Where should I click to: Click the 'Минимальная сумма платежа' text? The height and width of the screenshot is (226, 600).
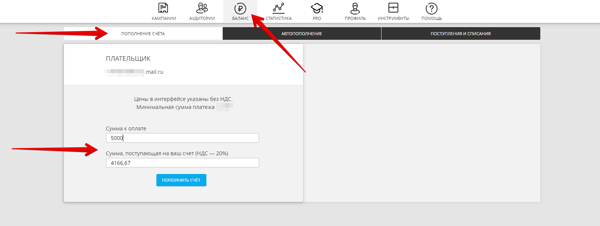point(175,107)
